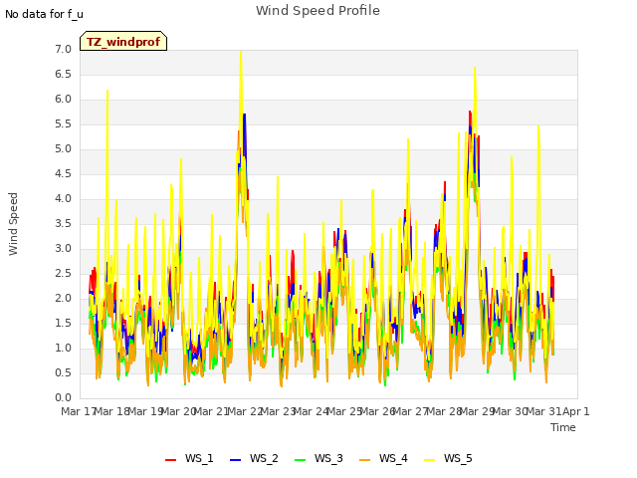Viewport: 637px width, 478px height.
Task: Click the Mar 27 x-axis label
Action: (411, 411)
